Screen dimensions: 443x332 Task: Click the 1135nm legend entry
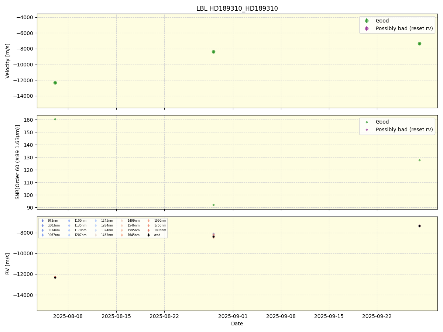click(x=80, y=225)
